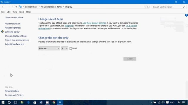This screenshot has width=188, height=105.
Task: Open the Help menu
Action: (28, 12)
